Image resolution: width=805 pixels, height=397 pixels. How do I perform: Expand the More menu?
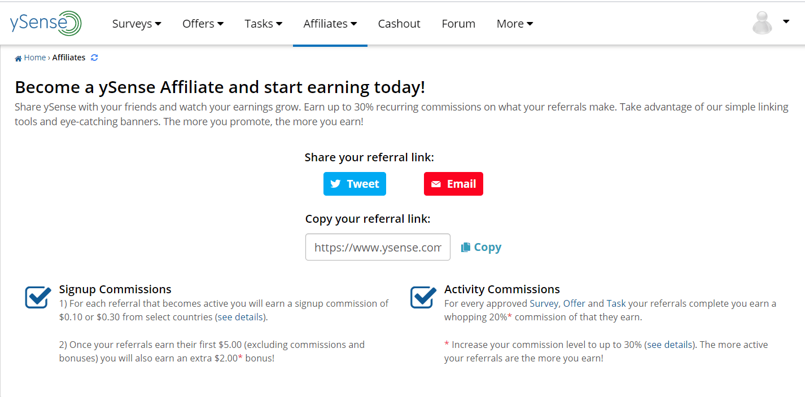514,24
